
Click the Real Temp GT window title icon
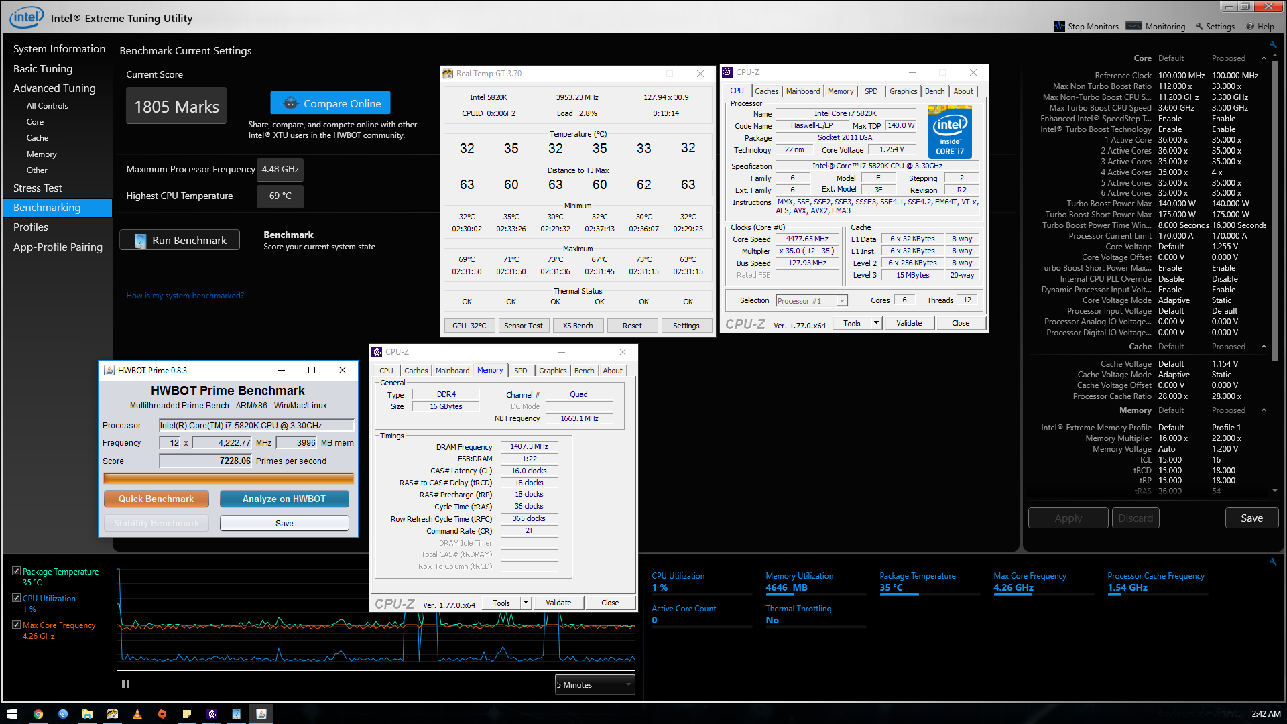coord(448,74)
